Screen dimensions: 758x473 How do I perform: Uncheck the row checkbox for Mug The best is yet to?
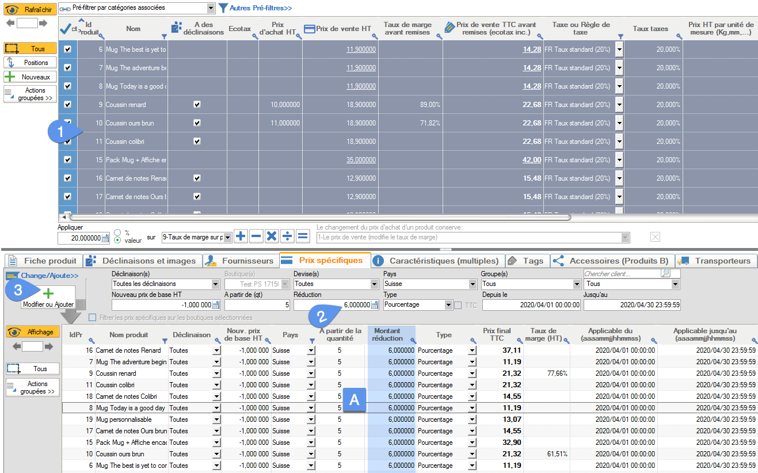(x=67, y=49)
